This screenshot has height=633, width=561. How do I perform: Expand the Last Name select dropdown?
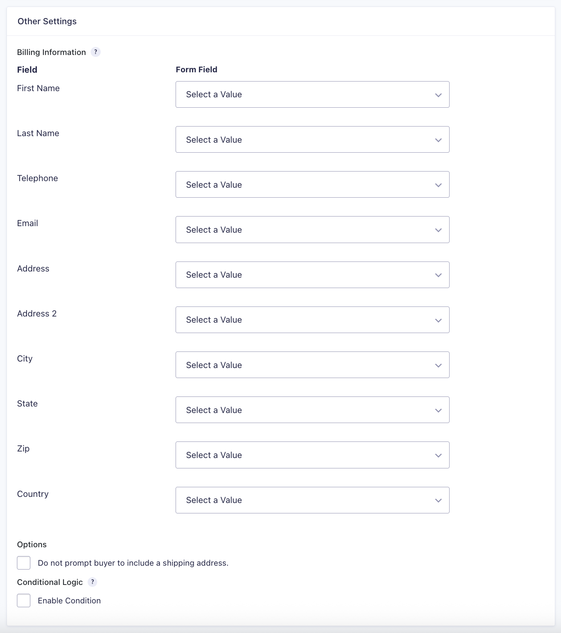click(312, 140)
